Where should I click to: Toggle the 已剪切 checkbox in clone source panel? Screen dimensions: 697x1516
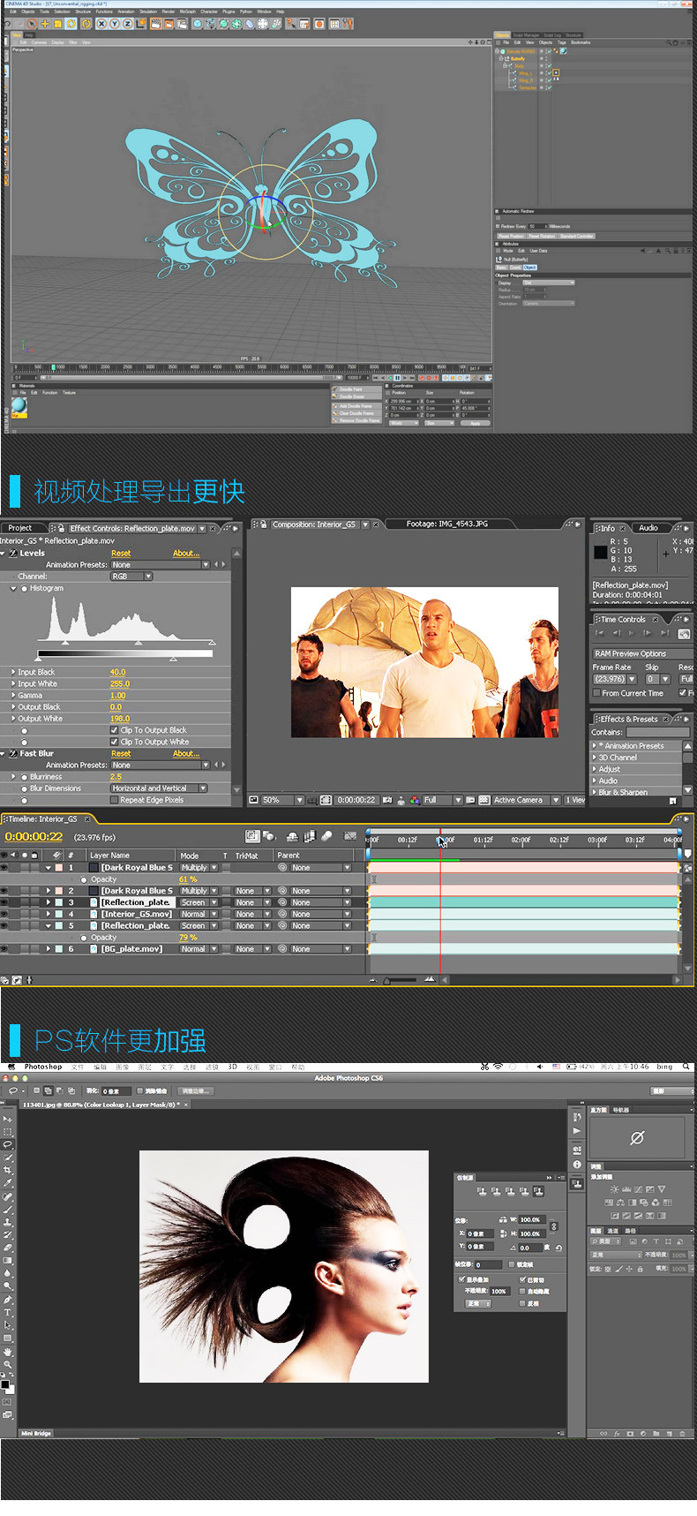pos(521,1279)
